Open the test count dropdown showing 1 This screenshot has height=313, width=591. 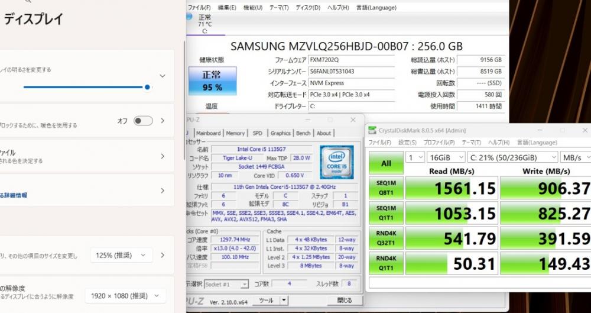(415, 157)
